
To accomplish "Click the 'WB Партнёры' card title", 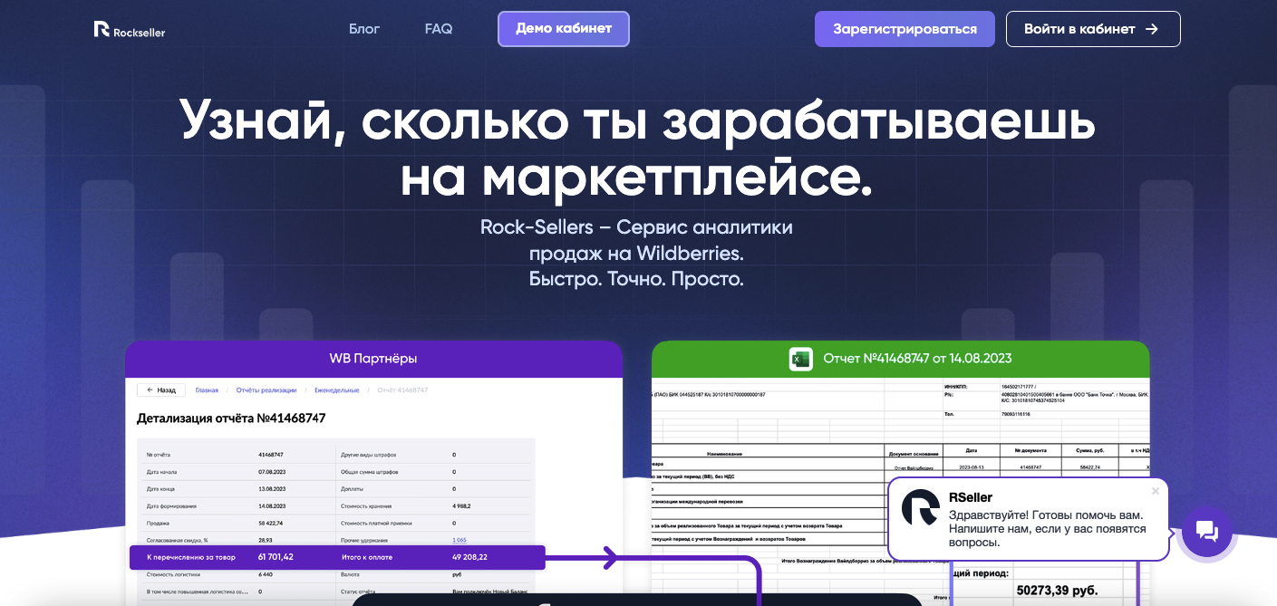I will point(373,359).
